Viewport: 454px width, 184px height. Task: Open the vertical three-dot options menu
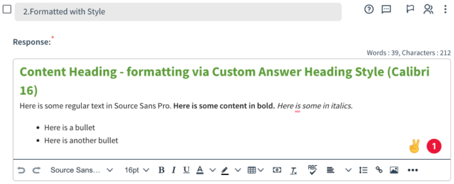pos(445,9)
